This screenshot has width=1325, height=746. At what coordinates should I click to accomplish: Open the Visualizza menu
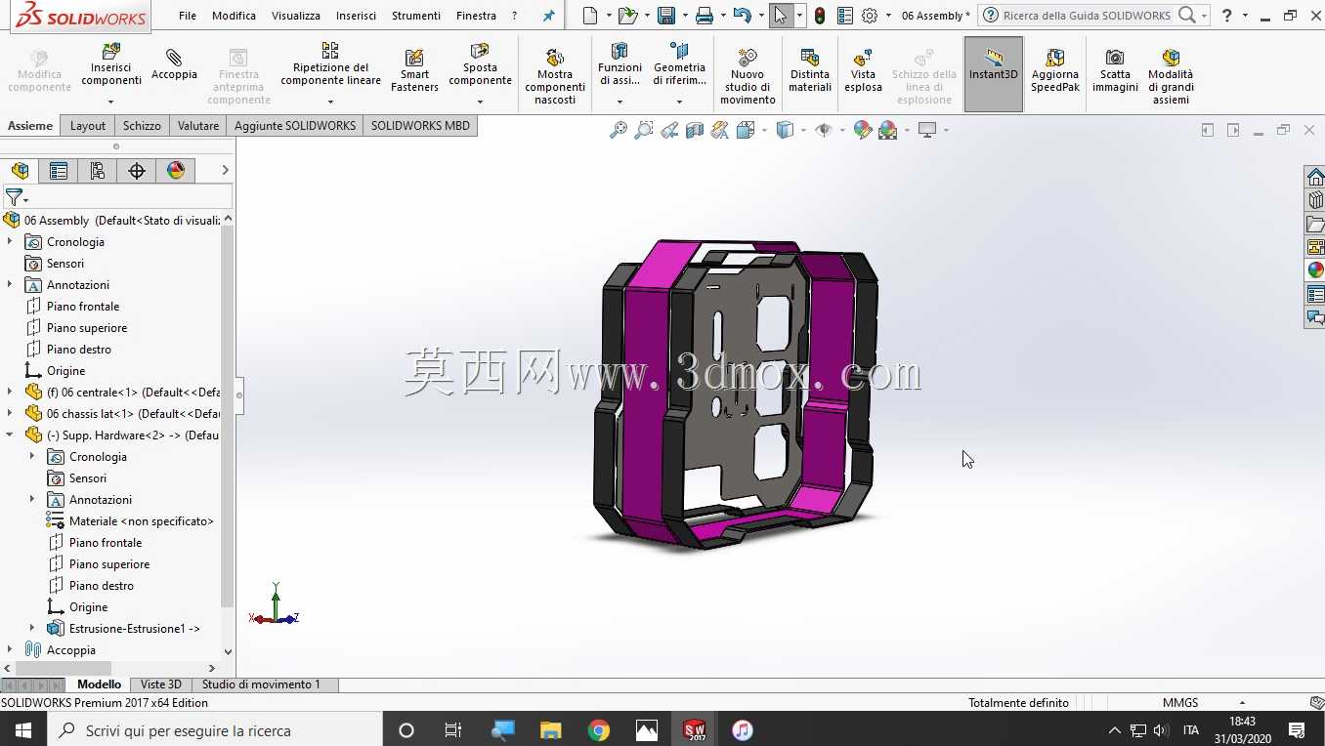296,16
